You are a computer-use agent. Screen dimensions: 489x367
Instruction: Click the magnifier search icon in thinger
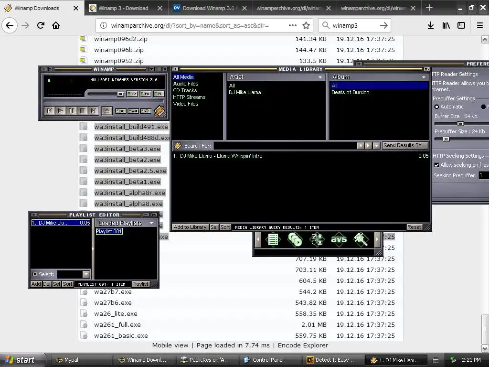[361, 240]
